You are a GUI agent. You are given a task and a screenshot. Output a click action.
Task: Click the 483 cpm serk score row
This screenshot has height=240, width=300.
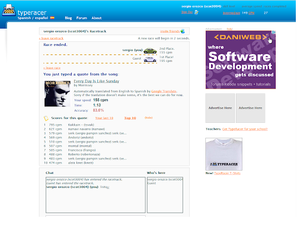[85, 158]
